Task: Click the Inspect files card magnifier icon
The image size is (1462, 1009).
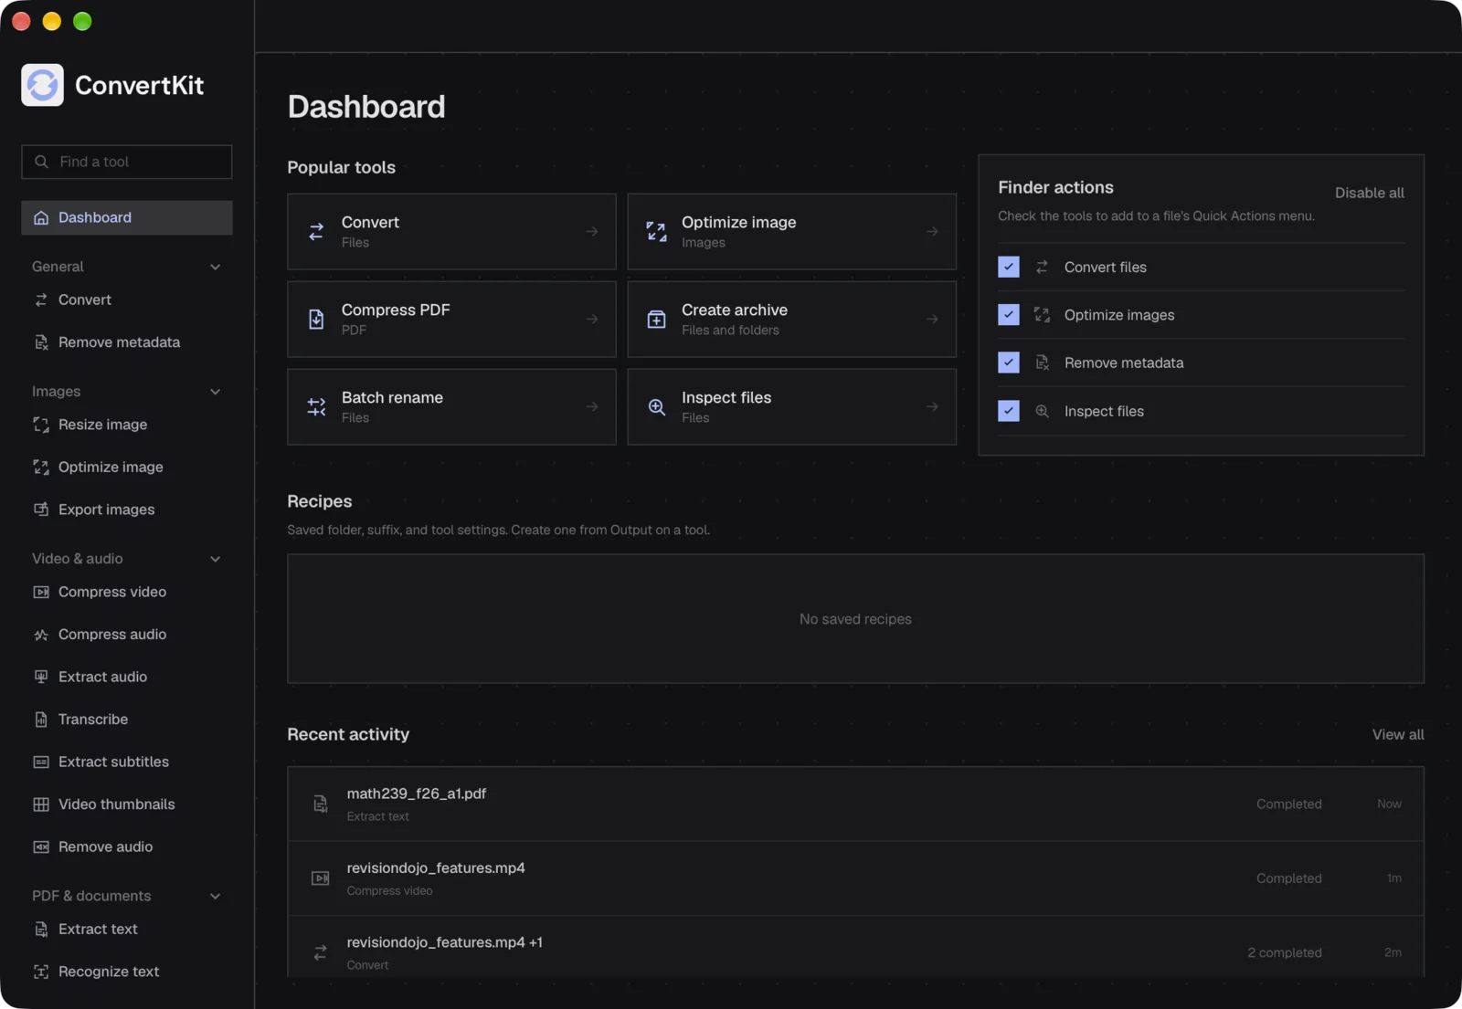Action: click(x=656, y=406)
